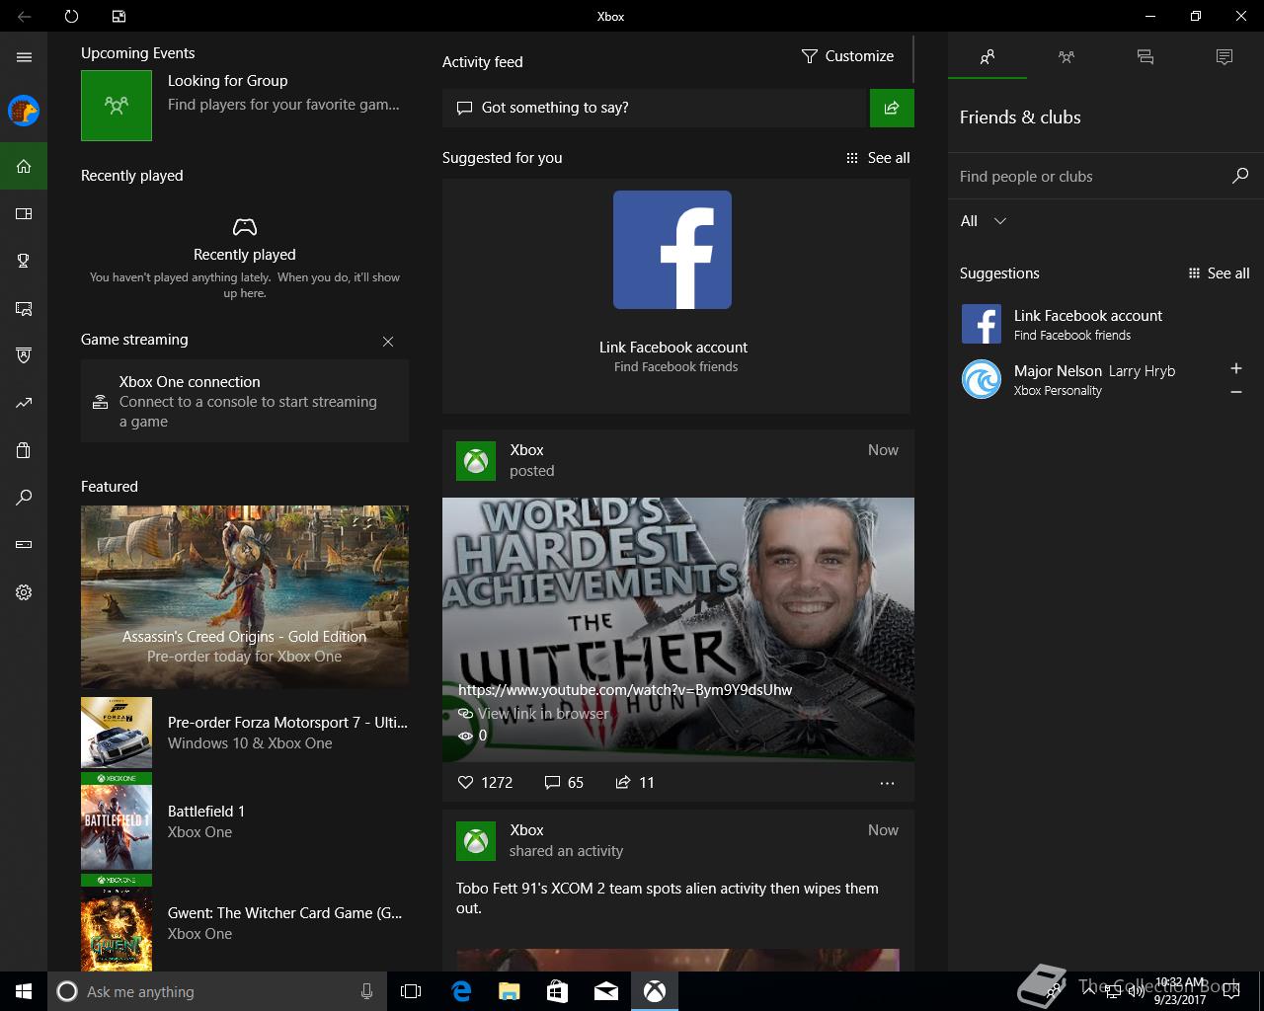1264x1011 pixels.
Task: Open Search magnifier in the sidebar
Action: click(x=24, y=498)
